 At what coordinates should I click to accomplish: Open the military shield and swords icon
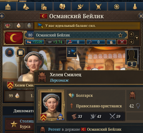98,7
